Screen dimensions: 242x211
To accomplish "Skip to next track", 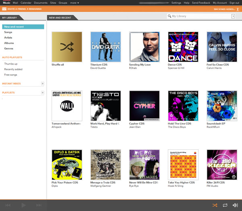I will (39, 205).
